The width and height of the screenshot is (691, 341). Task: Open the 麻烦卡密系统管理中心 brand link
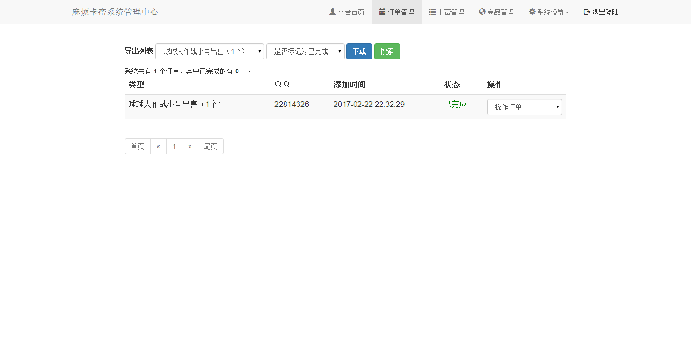pos(115,12)
